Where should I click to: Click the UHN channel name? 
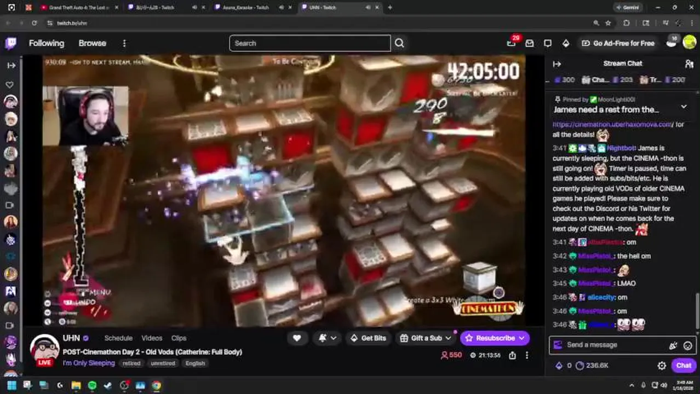pos(71,338)
